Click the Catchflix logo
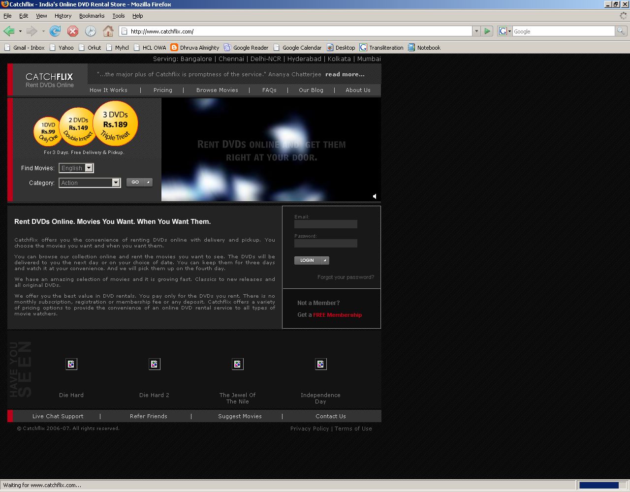630x492 pixels. click(49, 80)
